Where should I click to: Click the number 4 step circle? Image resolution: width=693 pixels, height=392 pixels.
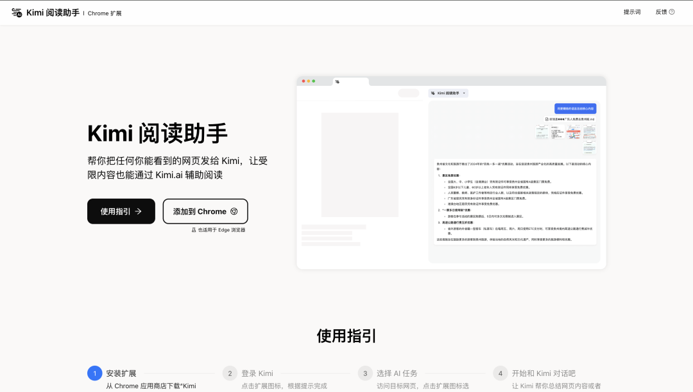pyautogui.click(x=501, y=373)
